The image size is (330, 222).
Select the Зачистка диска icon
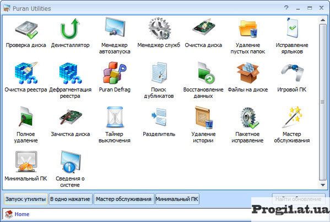(71, 117)
